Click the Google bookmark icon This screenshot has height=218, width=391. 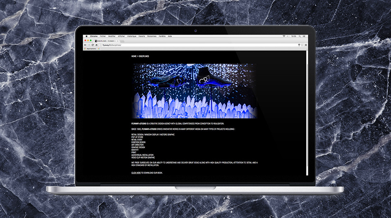click(x=99, y=49)
